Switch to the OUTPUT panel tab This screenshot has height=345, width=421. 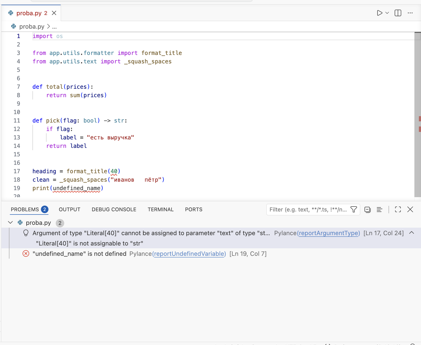(69, 210)
